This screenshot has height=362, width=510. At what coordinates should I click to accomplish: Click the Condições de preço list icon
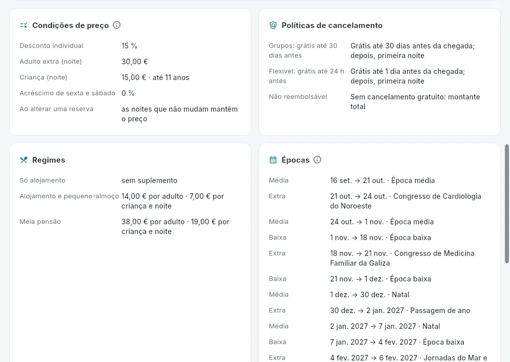click(x=24, y=25)
